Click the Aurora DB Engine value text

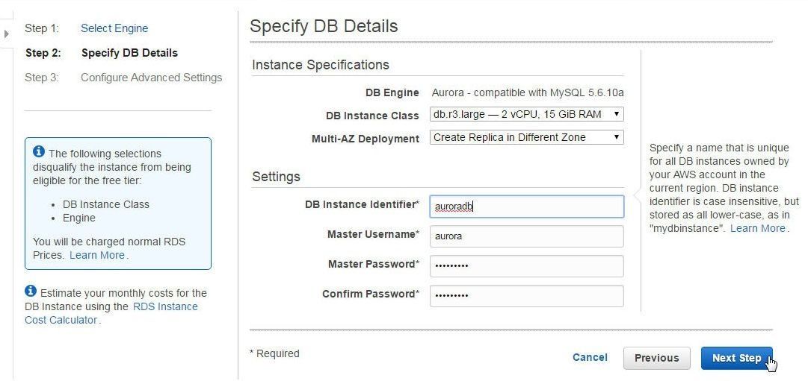(x=528, y=93)
